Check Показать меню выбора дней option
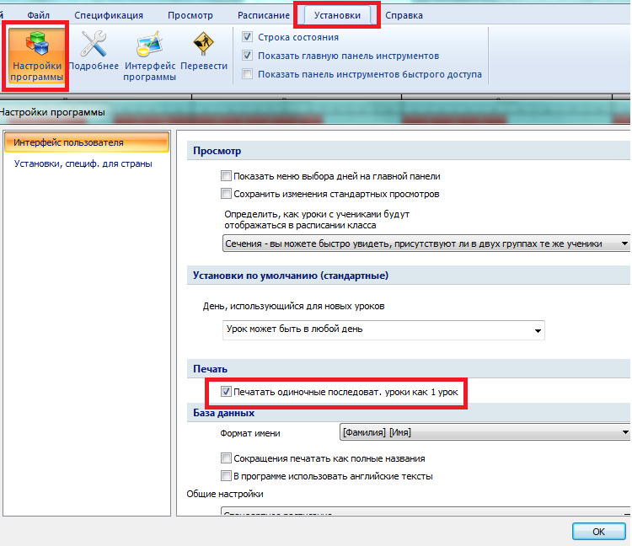This screenshot has width=632, height=546. (226, 176)
